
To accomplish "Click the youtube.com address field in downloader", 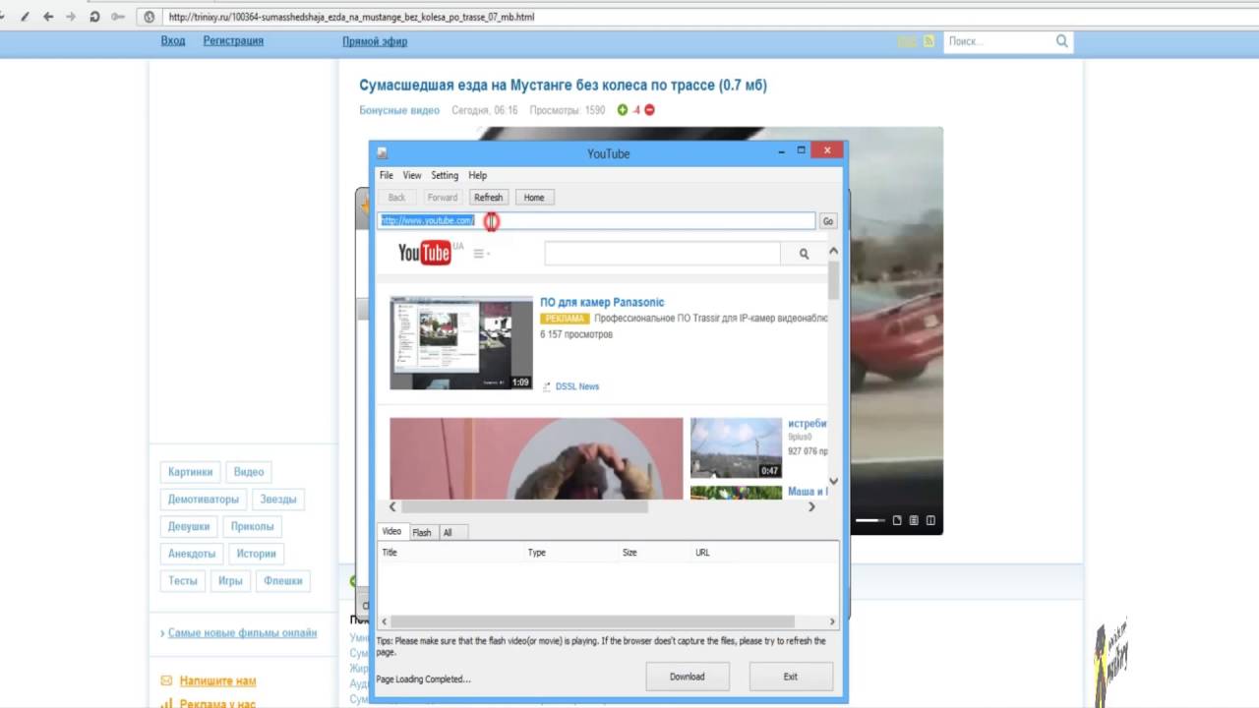I will coord(597,221).
